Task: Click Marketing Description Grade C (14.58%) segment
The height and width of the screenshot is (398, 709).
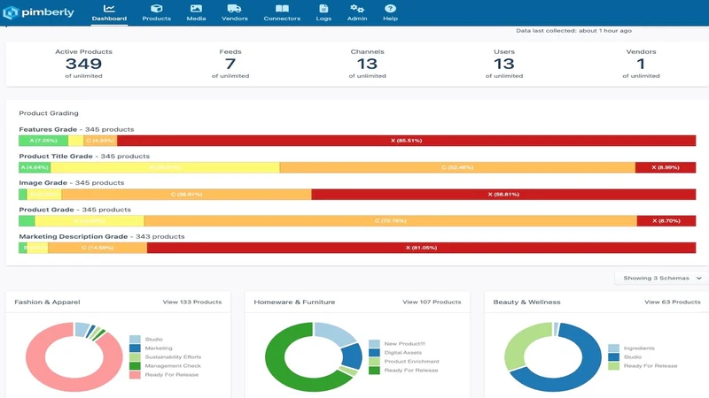Action: (x=97, y=248)
